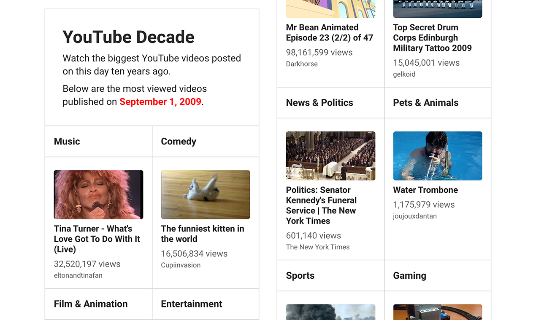This screenshot has width=536, height=320.
Task: Click the Tina Turner What's Love title
Action: click(x=97, y=239)
